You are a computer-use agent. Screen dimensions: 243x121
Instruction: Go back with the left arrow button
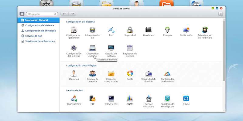64,14
